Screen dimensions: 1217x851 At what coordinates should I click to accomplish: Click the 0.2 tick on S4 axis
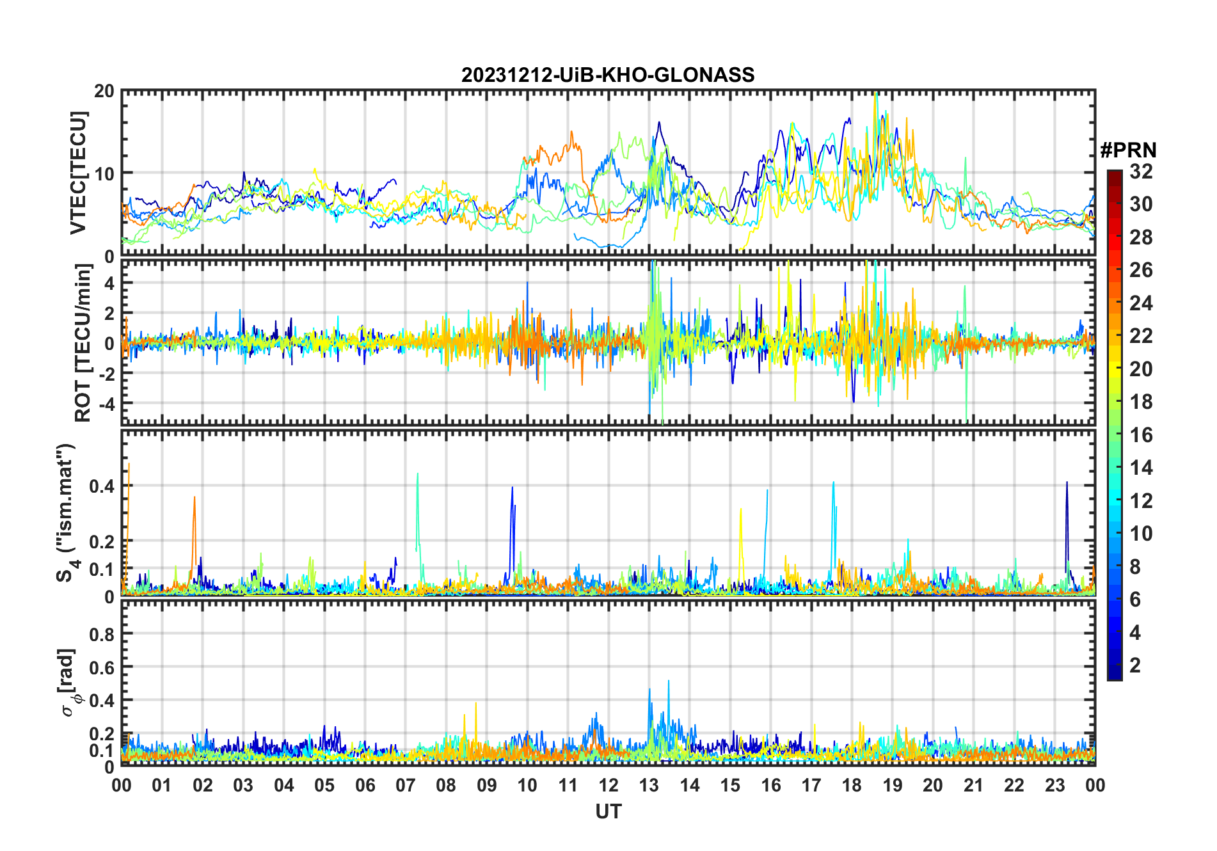(x=102, y=541)
